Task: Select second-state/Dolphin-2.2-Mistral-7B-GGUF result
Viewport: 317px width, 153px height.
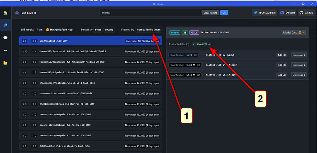Action: coord(91,125)
